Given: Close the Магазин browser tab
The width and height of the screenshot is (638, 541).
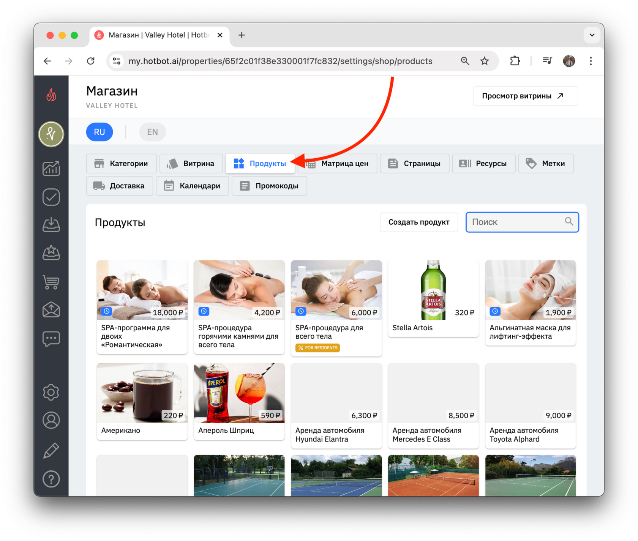Looking at the screenshot, I should 220,35.
